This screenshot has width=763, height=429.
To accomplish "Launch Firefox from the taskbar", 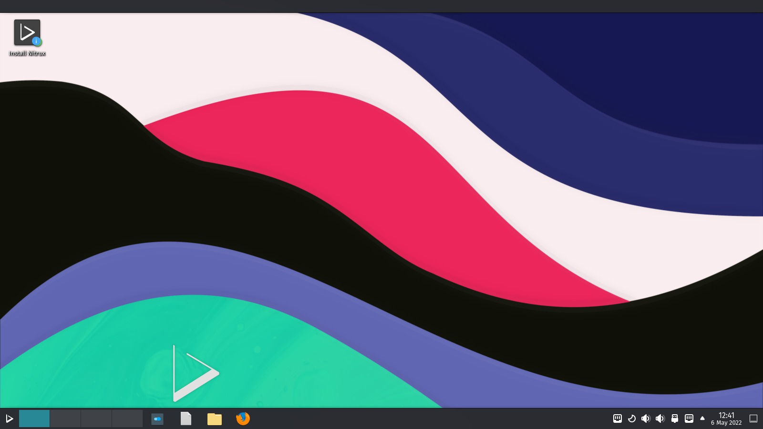I will (x=243, y=419).
